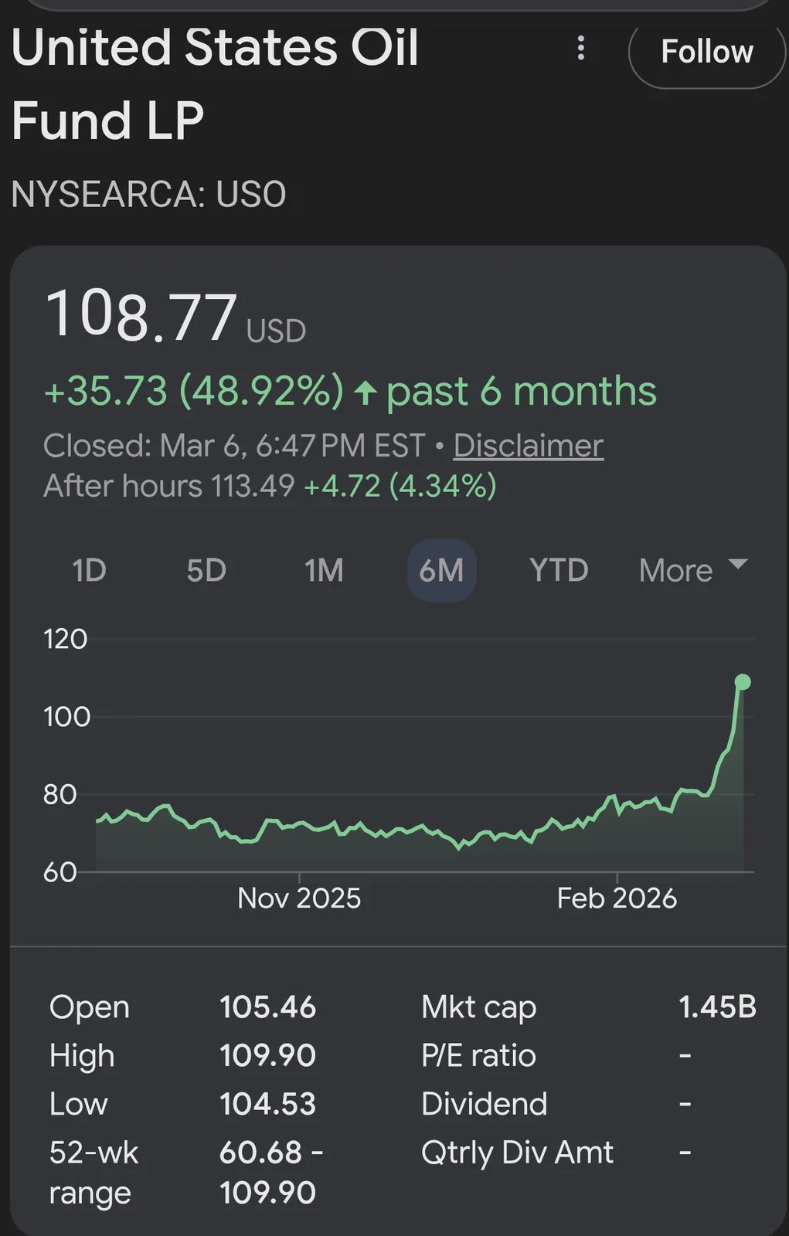
Task: Select the 1M chart range
Action: pyautogui.click(x=324, y=571)
